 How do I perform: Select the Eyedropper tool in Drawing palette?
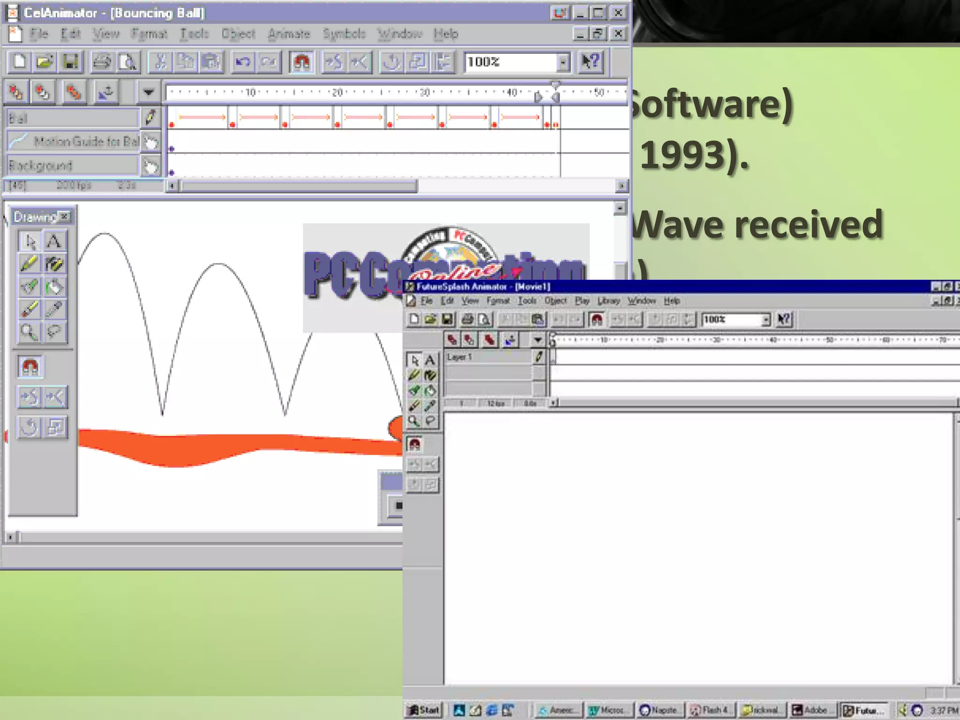click(x=54, y=309)
